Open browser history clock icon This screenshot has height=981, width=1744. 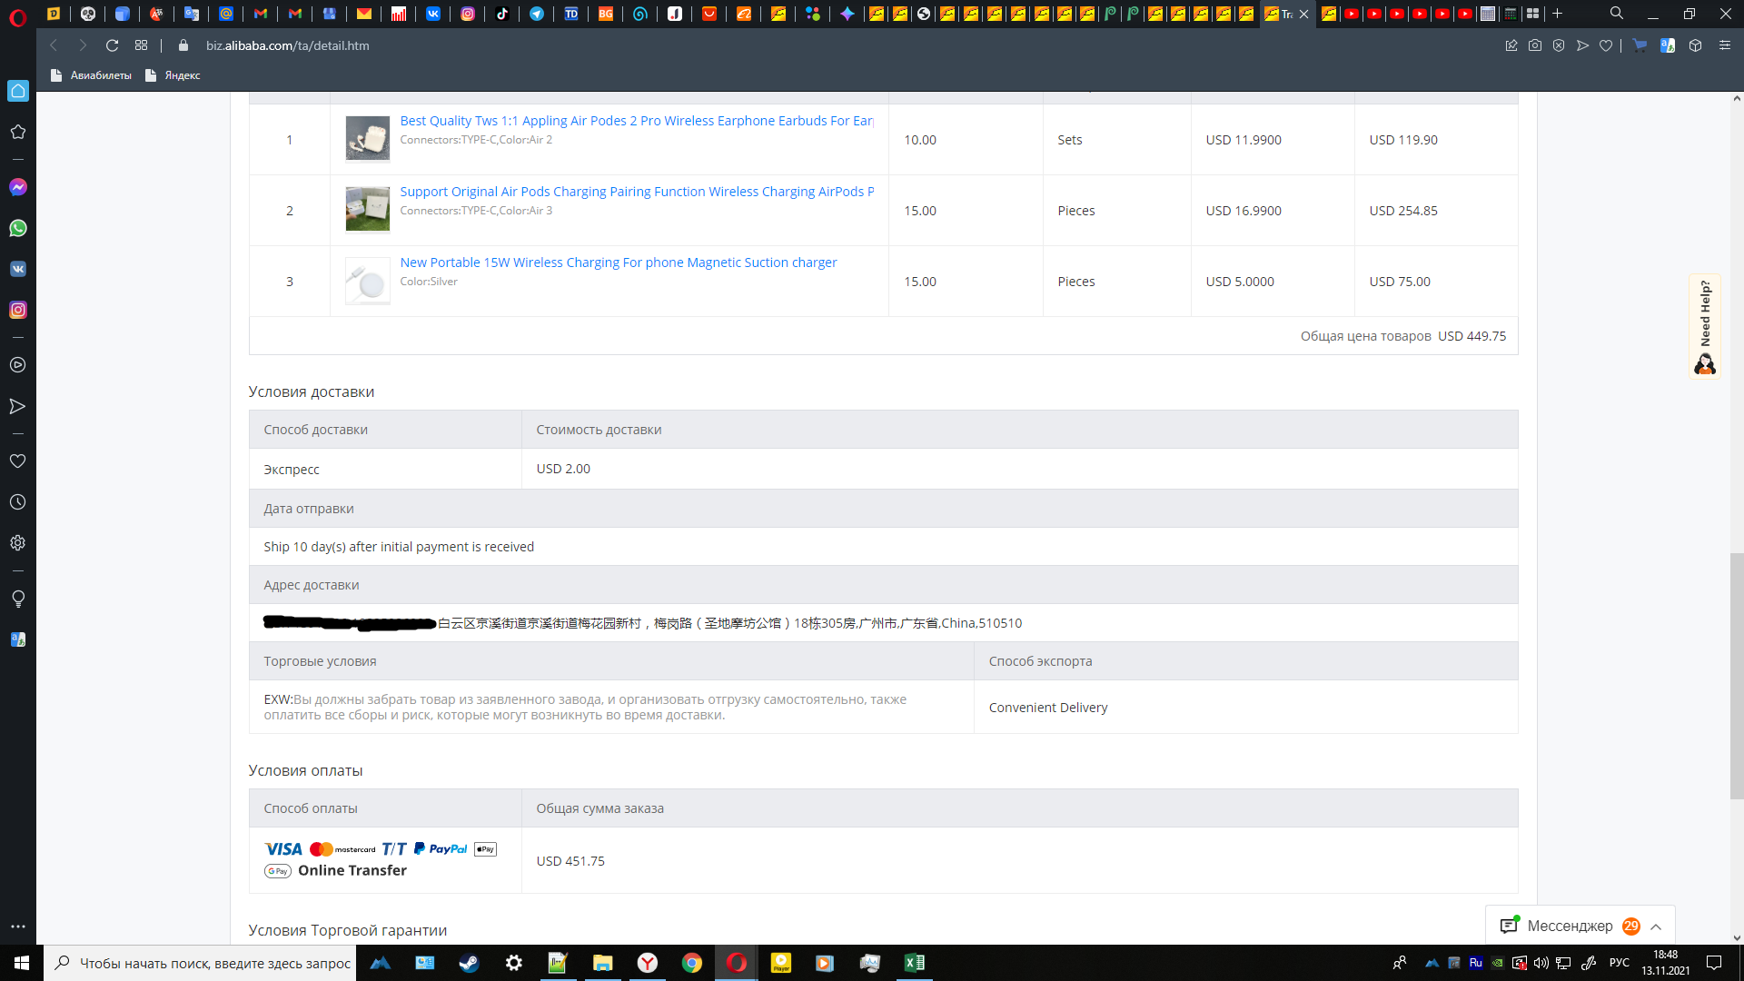17,502
